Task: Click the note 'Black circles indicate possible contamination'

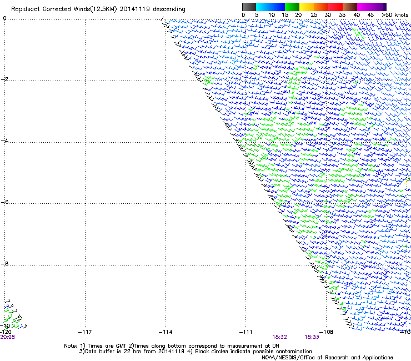Action: click(x=253, y=352)
